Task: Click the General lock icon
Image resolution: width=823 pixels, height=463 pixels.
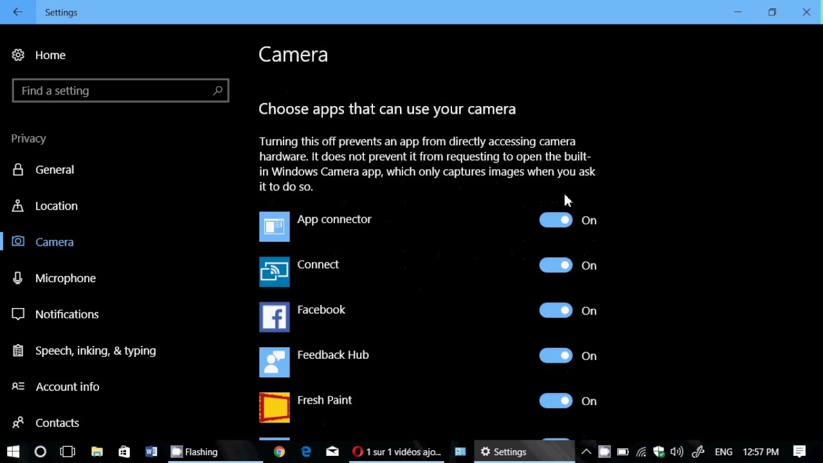Action: point(18,170)
